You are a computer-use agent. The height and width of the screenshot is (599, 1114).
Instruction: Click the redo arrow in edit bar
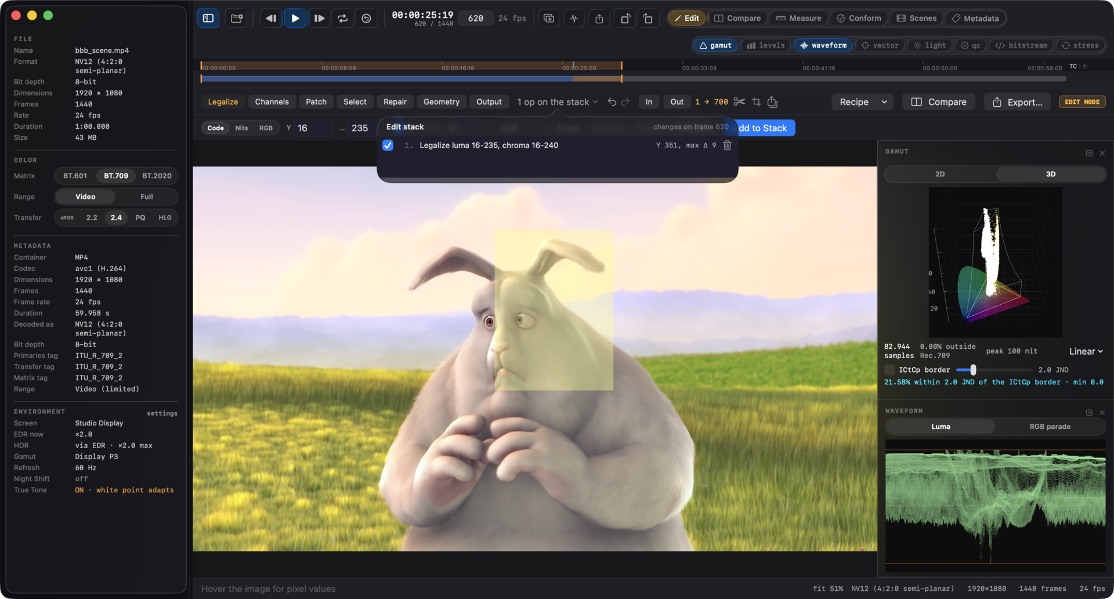point(625,102)
